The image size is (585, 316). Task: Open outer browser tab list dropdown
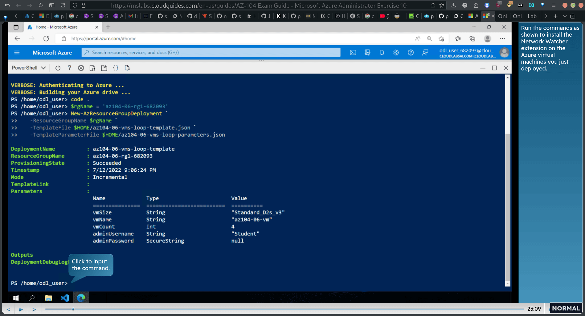[x=565, y=16]
